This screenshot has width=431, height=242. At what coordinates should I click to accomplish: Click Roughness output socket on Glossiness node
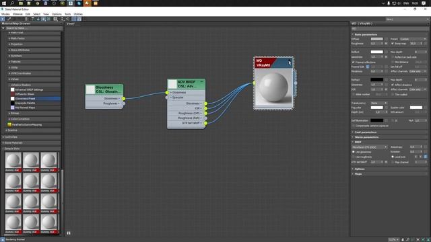click(124, 104)
